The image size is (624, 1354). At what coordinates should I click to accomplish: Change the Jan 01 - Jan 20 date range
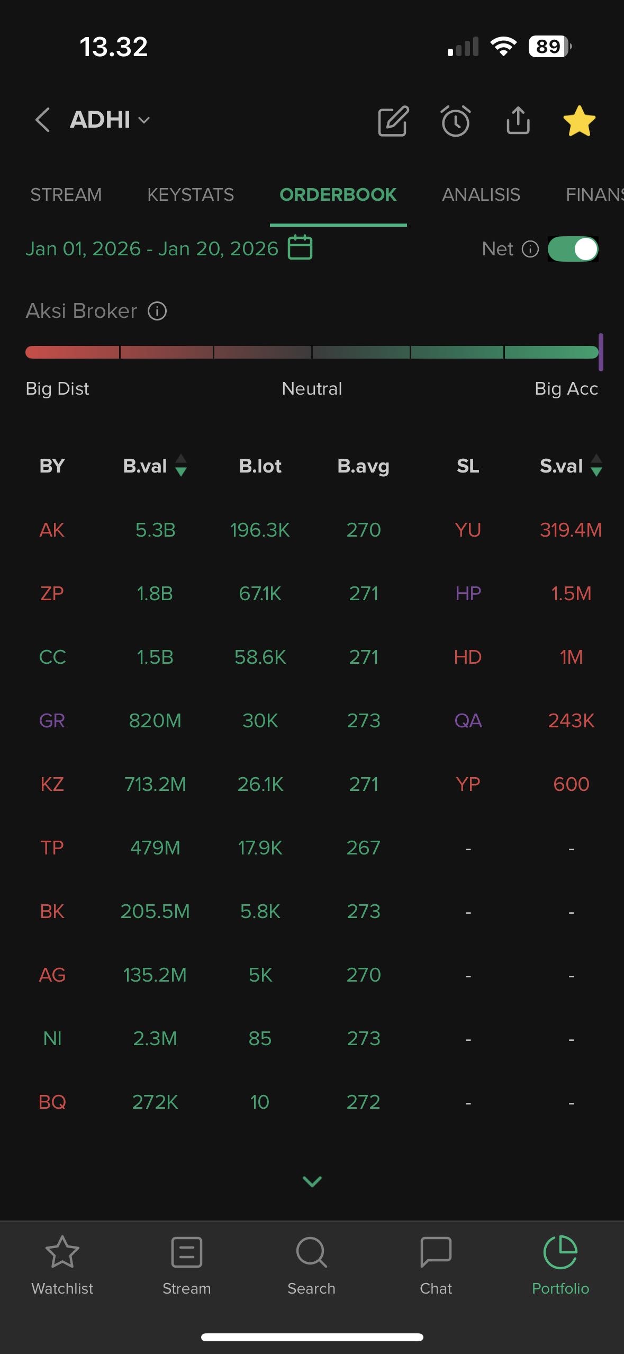152,248
